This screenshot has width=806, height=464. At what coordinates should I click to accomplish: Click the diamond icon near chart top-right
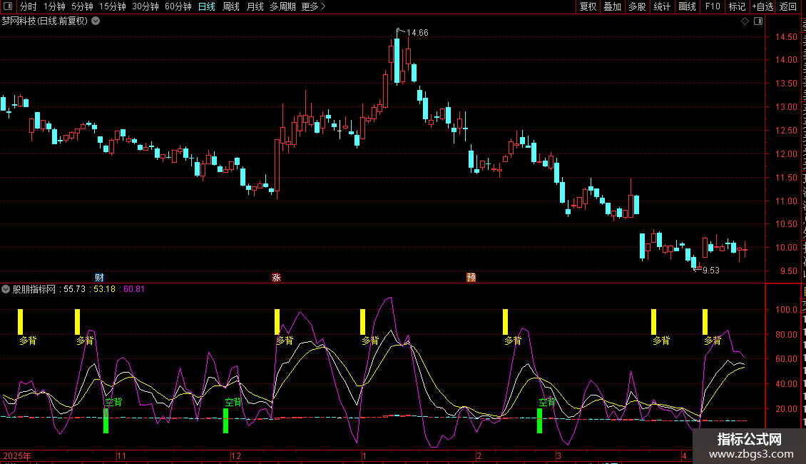point(745,21)
